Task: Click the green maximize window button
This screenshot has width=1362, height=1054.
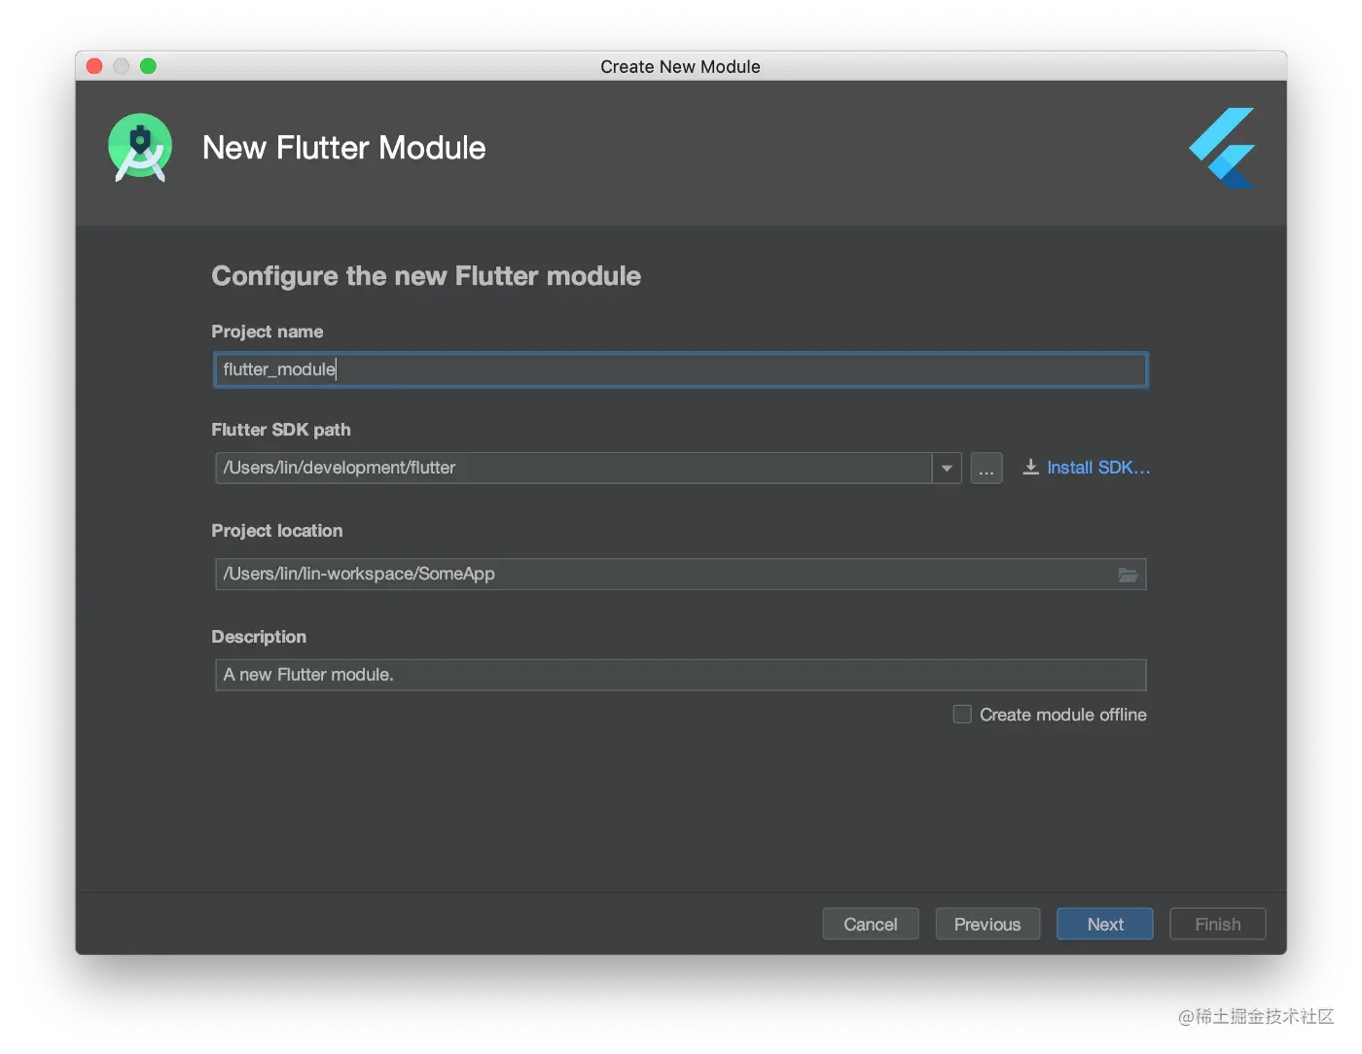Action: point(148,66)
